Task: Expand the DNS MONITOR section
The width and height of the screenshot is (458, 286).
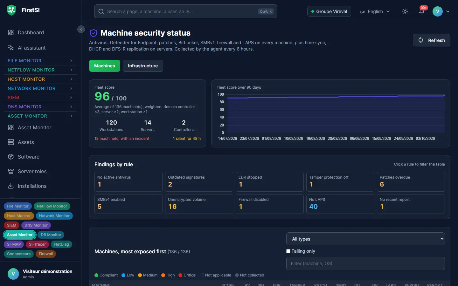Action: [x=40, y=107]
